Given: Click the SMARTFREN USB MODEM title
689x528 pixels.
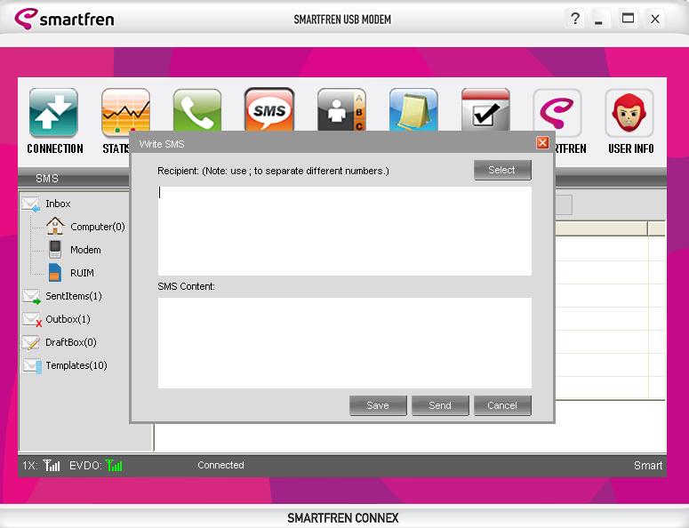Looking at the screenshot, I should pyautogui.click(x=342, y=20).
